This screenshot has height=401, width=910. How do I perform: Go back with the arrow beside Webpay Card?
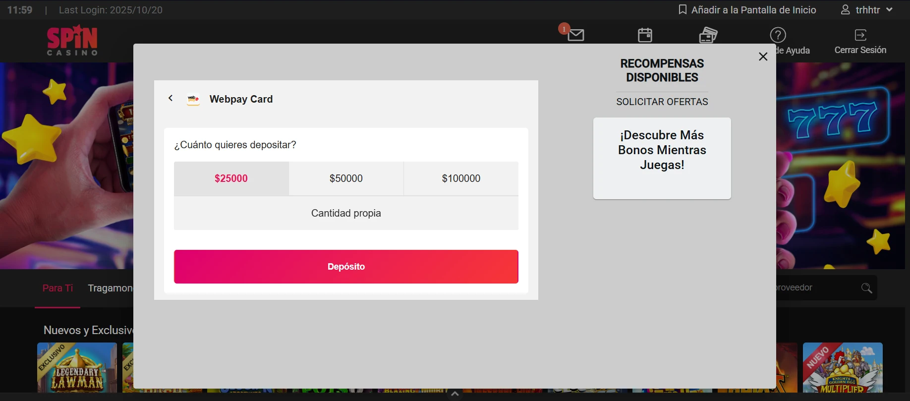[171, 98]
